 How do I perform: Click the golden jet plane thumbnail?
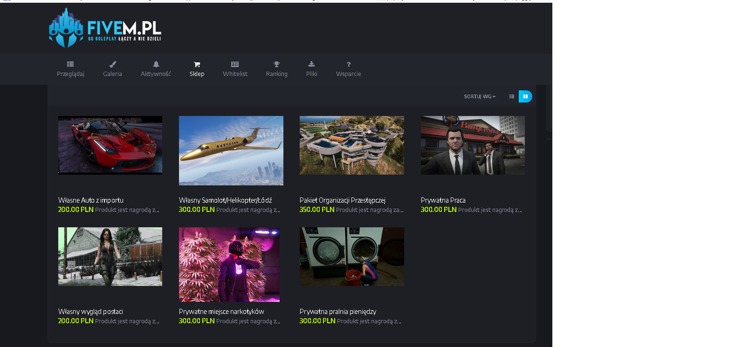pyautogui.click(x=231, y=150)
